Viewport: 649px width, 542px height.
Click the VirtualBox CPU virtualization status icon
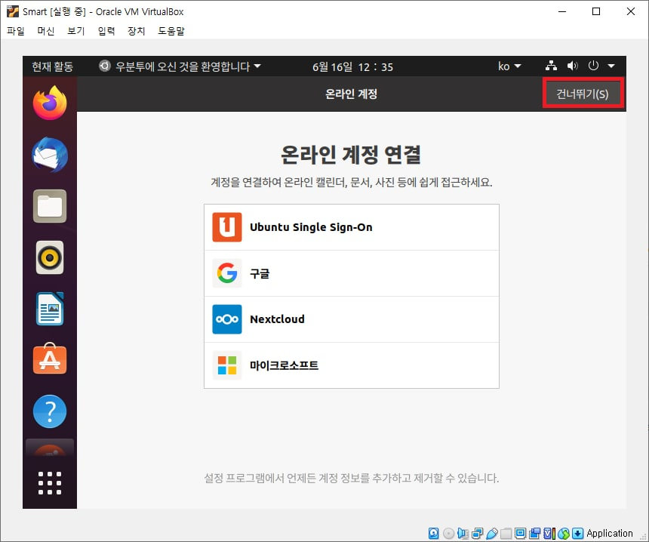point(549,533)
